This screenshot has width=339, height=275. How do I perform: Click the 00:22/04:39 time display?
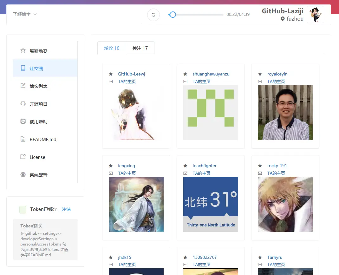pos(238,14)
